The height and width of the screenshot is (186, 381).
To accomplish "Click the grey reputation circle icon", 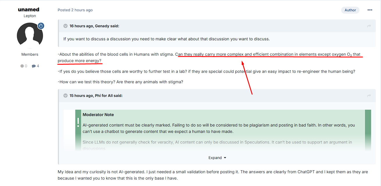I will pos(22,66).
